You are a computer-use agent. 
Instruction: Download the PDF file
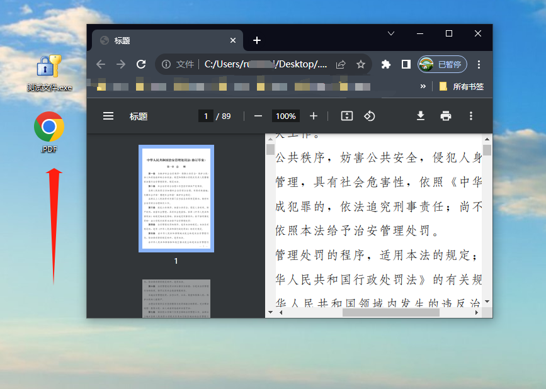point(421,116)
